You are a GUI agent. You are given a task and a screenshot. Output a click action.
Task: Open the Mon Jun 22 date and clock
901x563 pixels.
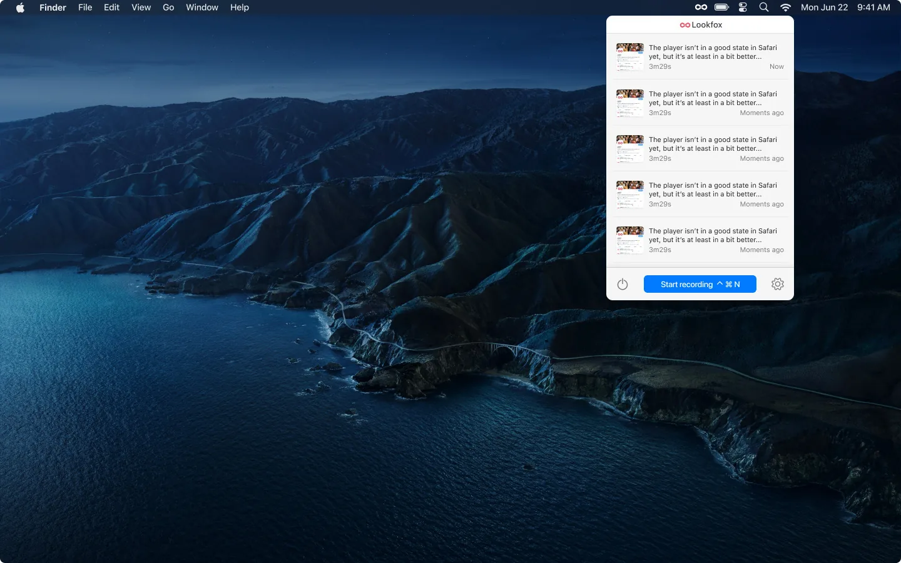(x=845, y=8)
